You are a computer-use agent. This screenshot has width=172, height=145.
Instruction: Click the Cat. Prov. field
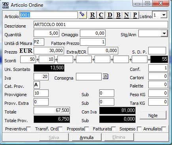click(37, 85)
